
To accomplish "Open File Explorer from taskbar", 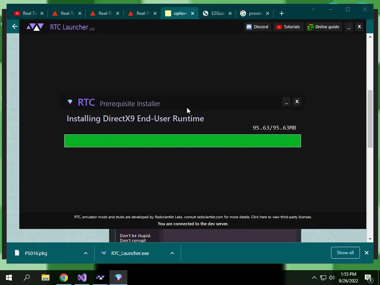I will point(45,278).
